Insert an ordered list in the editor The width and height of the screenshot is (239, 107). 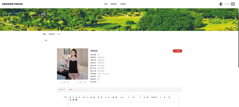98,97
